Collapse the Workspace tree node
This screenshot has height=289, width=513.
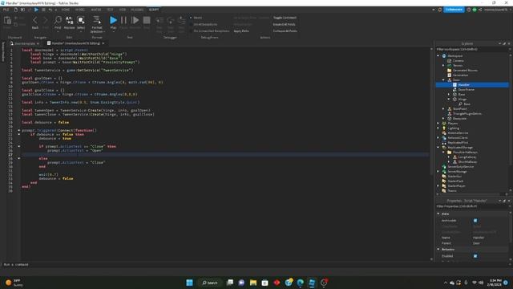[x=438, y=56]
